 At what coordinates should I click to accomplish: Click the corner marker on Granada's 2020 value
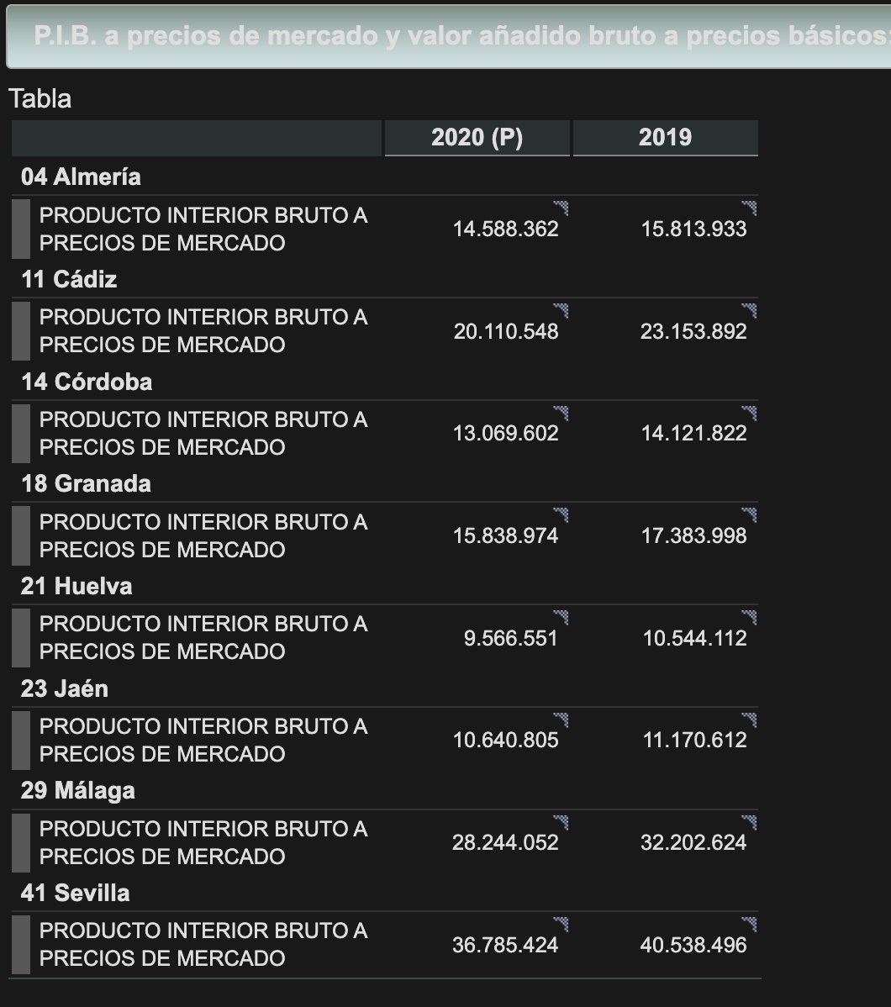(561, 515)
